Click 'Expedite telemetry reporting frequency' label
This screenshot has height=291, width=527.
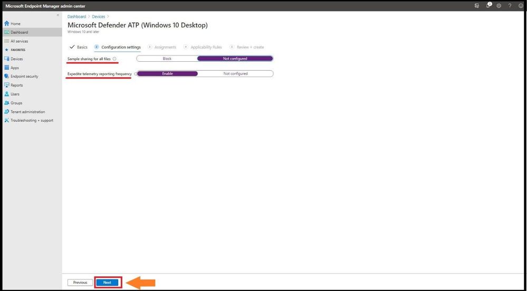(100, 74)
